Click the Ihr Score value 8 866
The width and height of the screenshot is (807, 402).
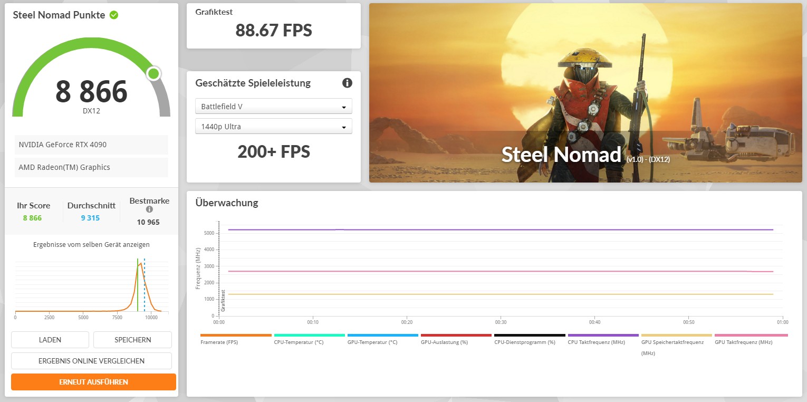pyautogui.click(x=32, y=218)
